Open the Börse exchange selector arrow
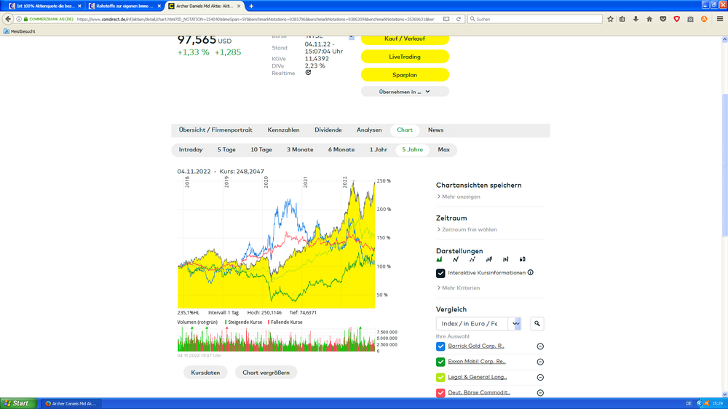This screenshot has width=728, height=409. coord(352,37)
